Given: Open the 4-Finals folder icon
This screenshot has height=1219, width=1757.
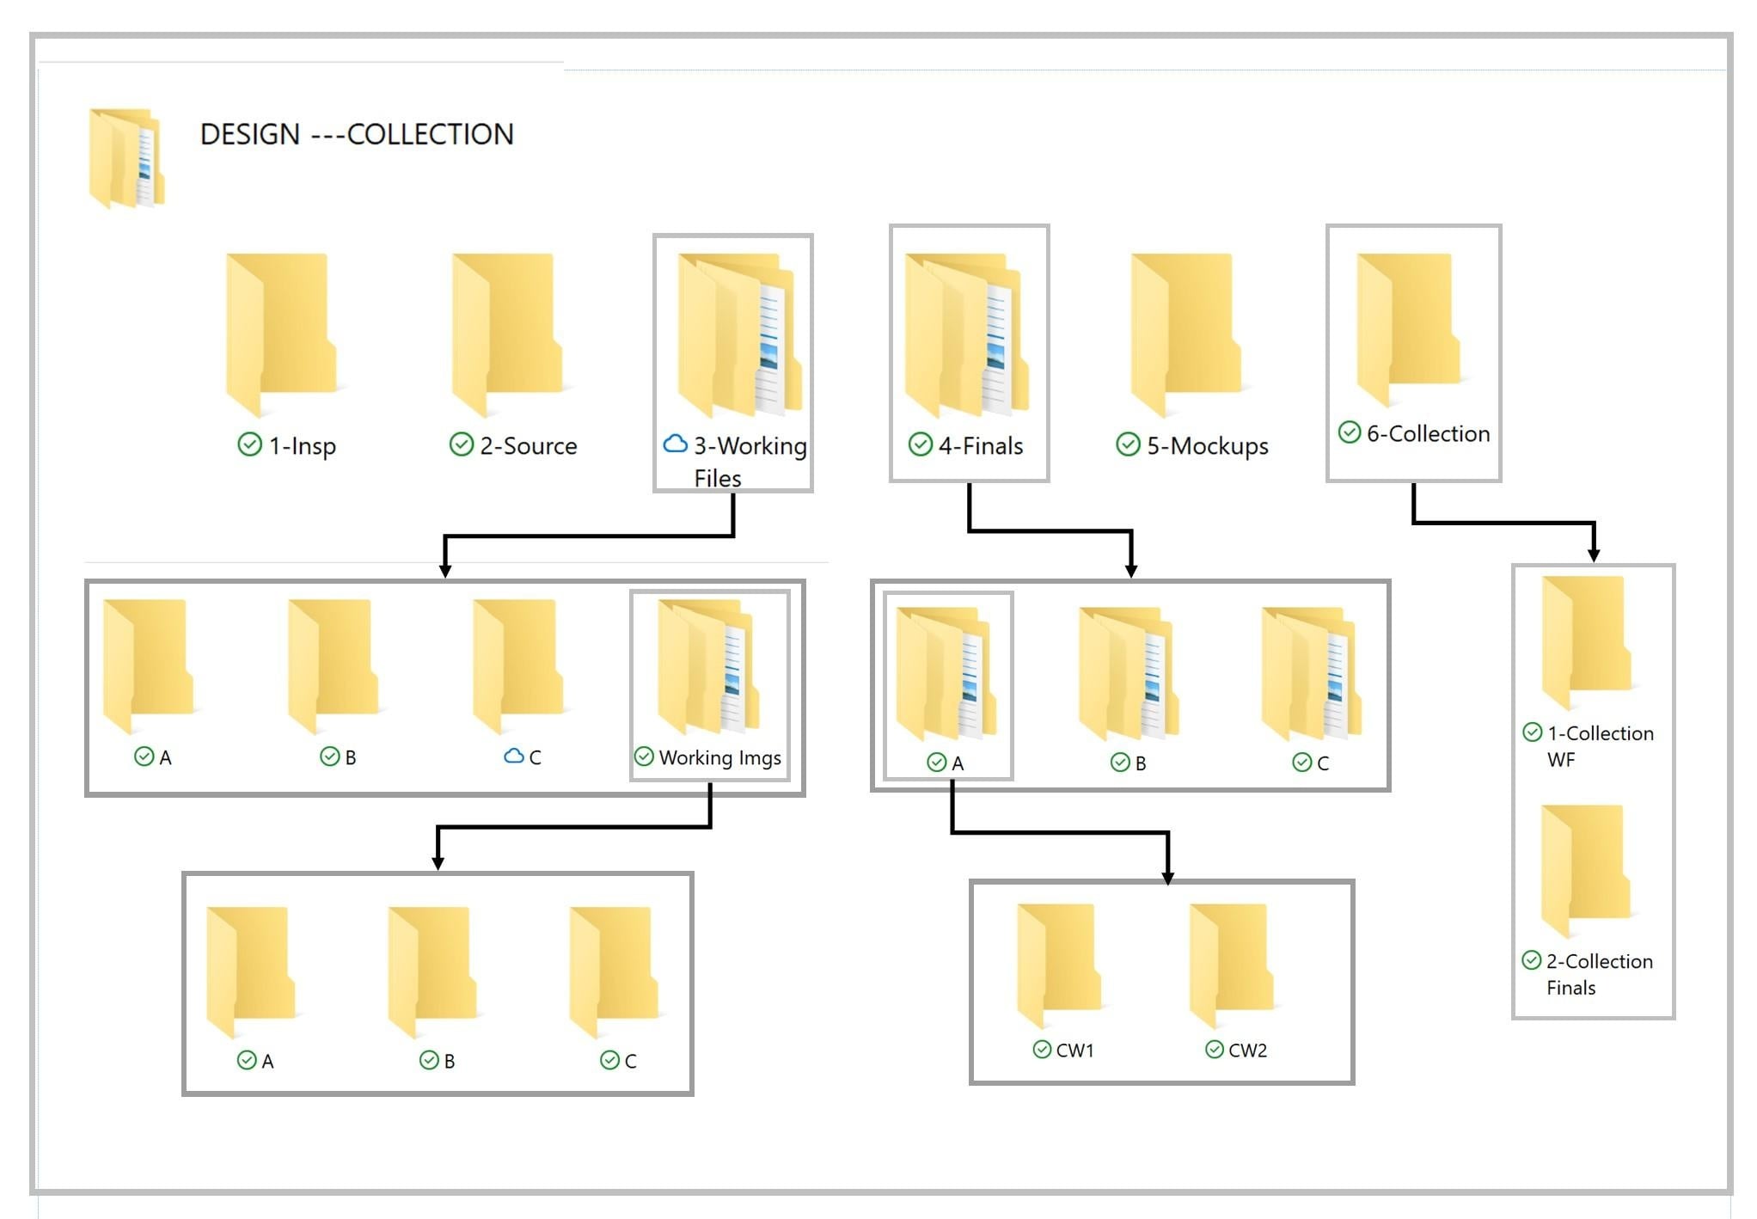Looking at the screenshot, I should point(966,334).
